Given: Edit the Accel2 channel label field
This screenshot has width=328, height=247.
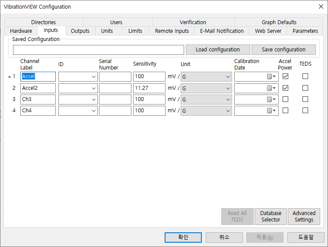Looking at the screenshot, I should [x=38, y=88].
